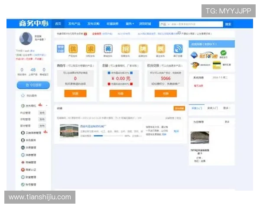This screenshot has height=208, width=260.
Task: Click 发布 button beside 展会管理
Action: click(x=42, y=126)
